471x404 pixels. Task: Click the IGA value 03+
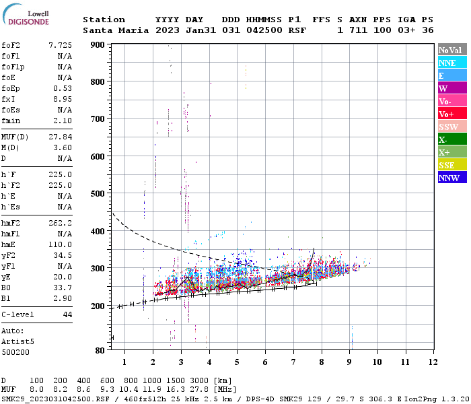click(406, 30)
